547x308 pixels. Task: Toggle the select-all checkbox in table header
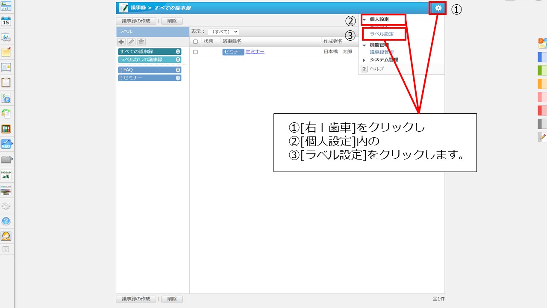196,41
